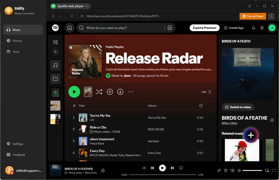Click the Sidify add-to-convert plus button

(x=251, y=135)
